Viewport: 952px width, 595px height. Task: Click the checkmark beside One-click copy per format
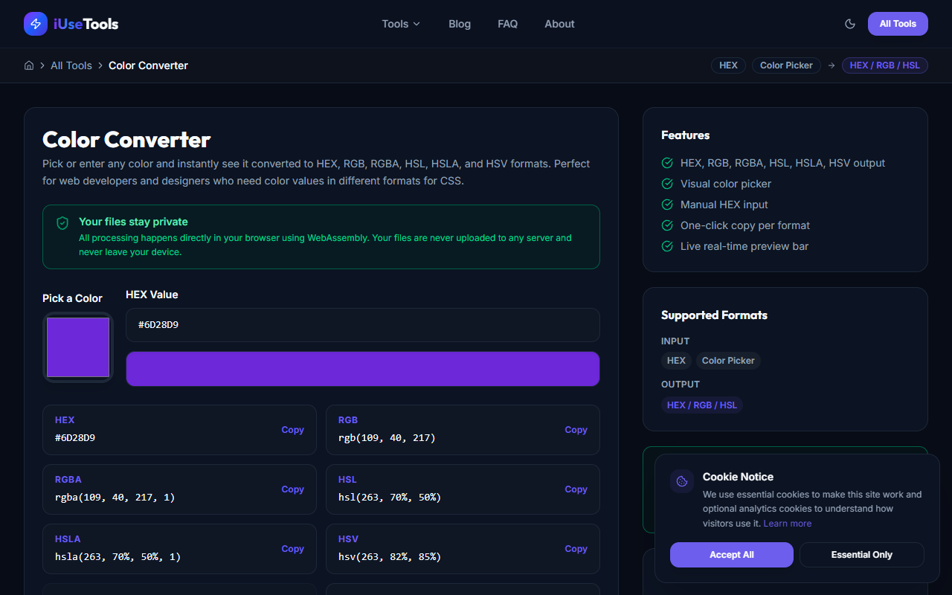[x=667, y=225]
